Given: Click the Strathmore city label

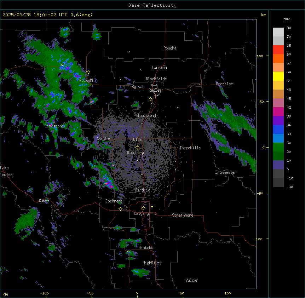Looking at the screenshot, I should click(x=183, y=215).
